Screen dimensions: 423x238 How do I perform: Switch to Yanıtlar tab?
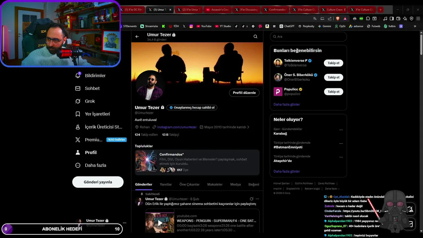click(x=166, y=184)
